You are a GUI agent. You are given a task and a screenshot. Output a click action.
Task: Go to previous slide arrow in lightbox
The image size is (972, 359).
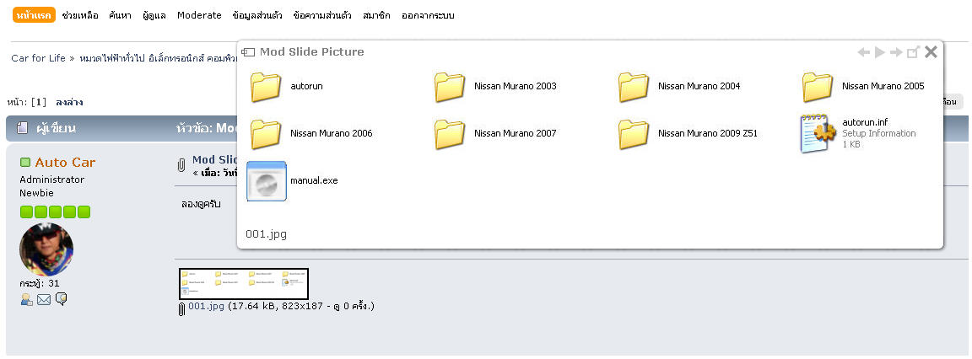(x=863, y=52)
